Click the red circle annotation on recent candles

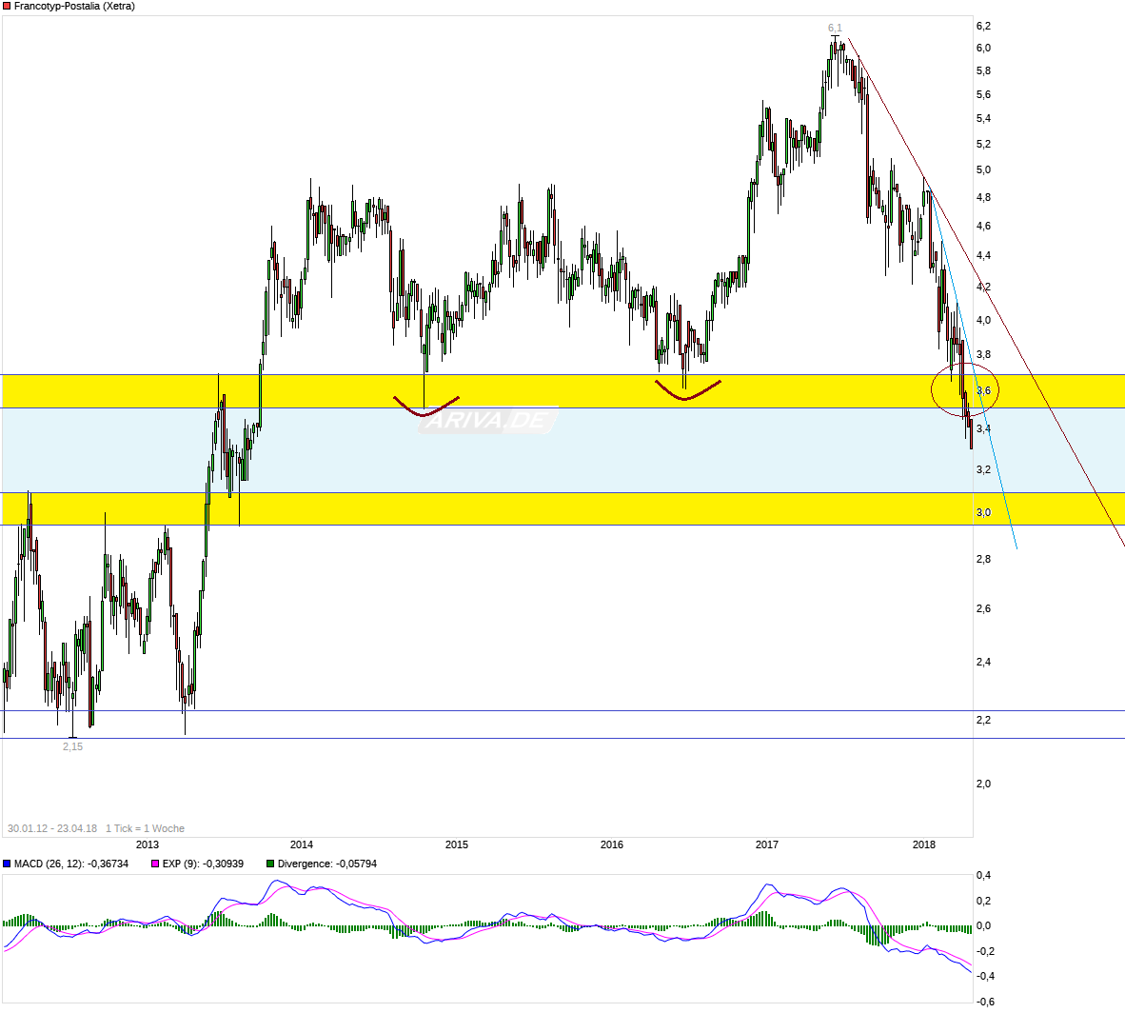964,390
